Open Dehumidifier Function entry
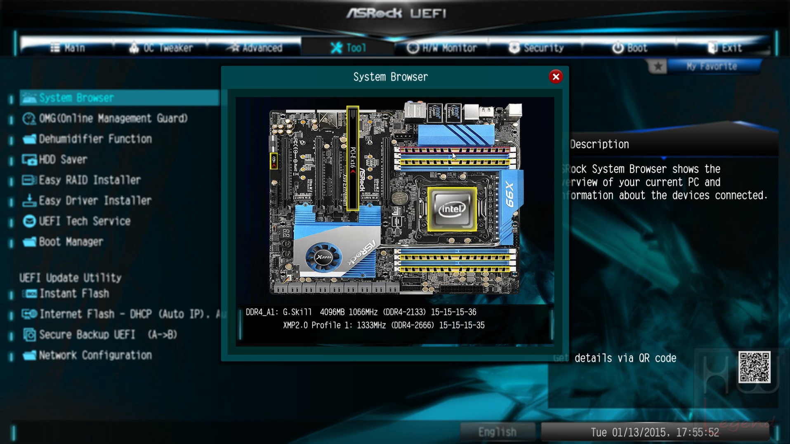Image resolution: width=790 pixels, height=444 pixels. tap(95, 139)
